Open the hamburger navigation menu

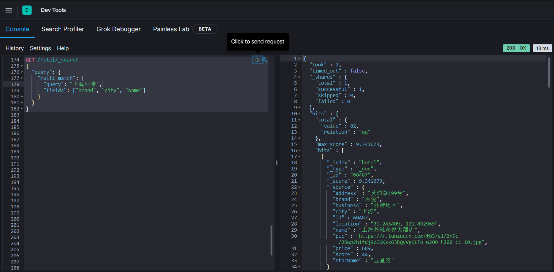pos(9,10)
